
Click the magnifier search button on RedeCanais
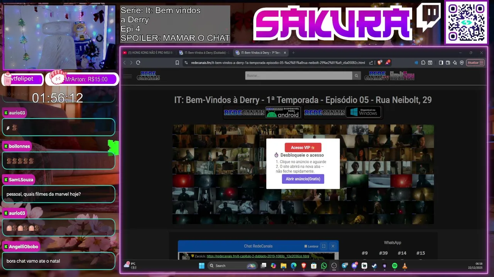[357, 76]
